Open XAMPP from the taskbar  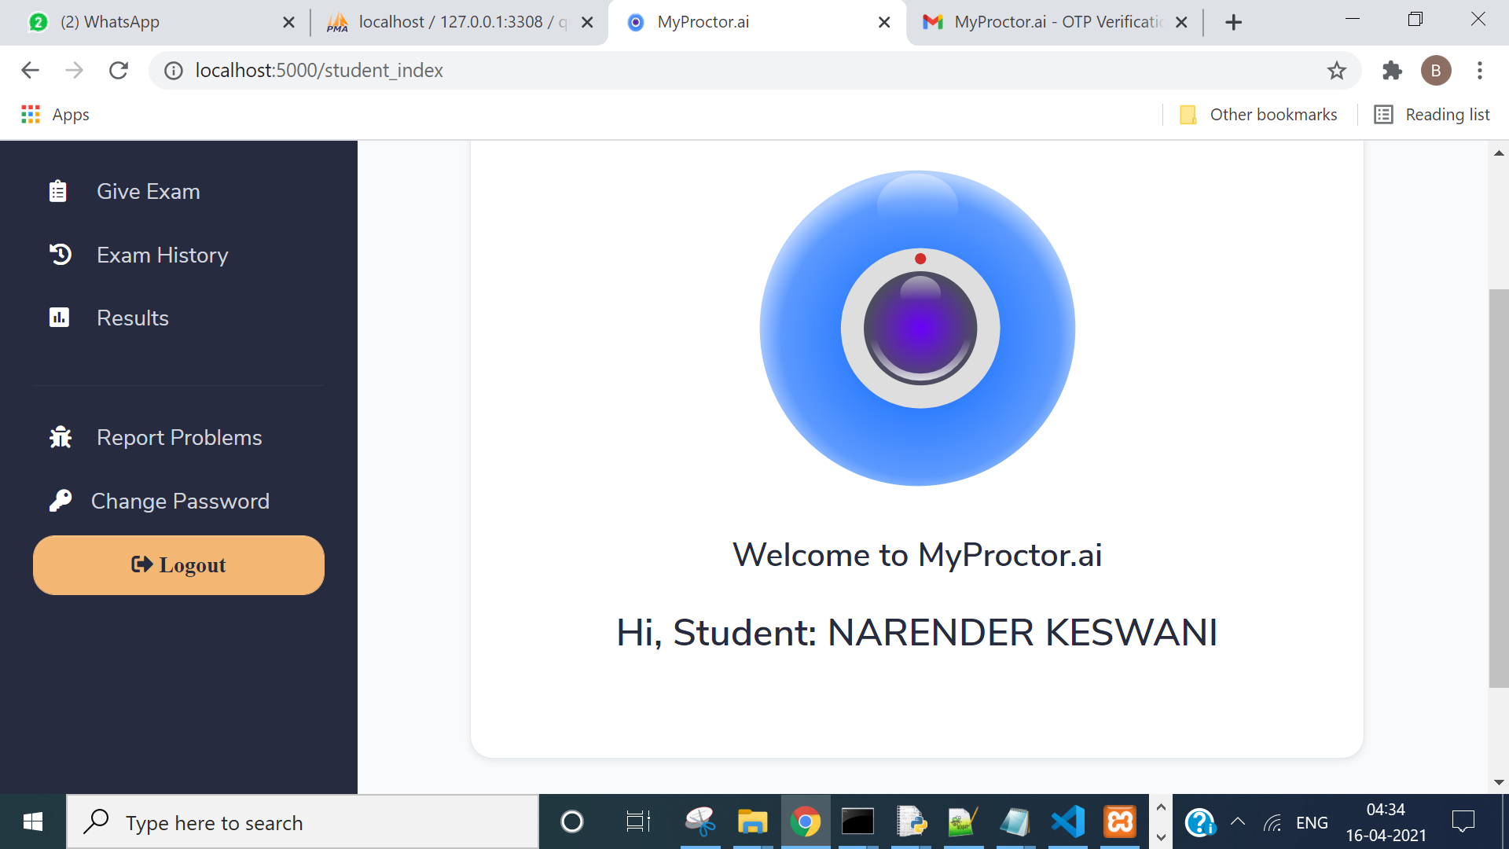[1120, 822]
